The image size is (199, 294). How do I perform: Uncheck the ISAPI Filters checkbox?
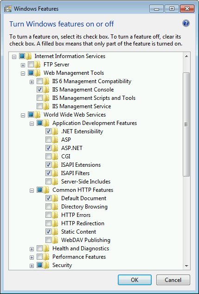pyautogui.click(x=48, y=173)
